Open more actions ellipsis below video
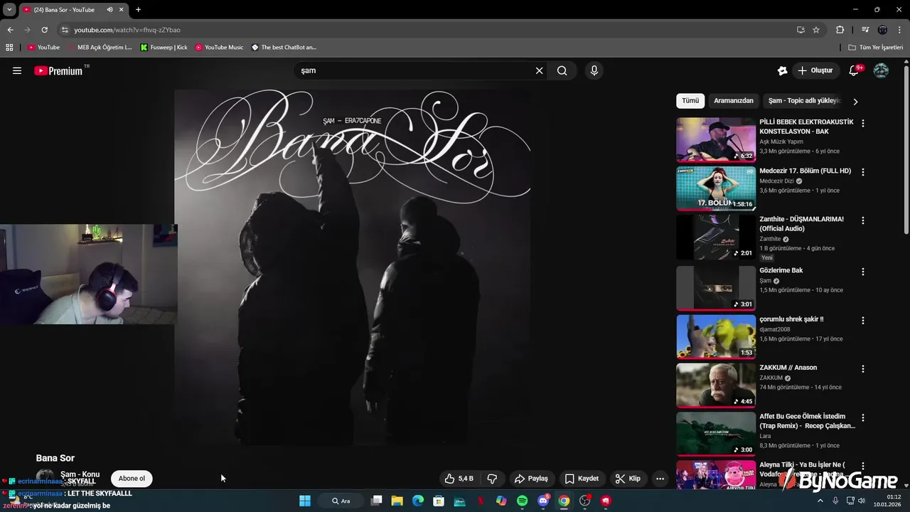The height and width of the screenshot is (512, 910). (x=660, y=479)
